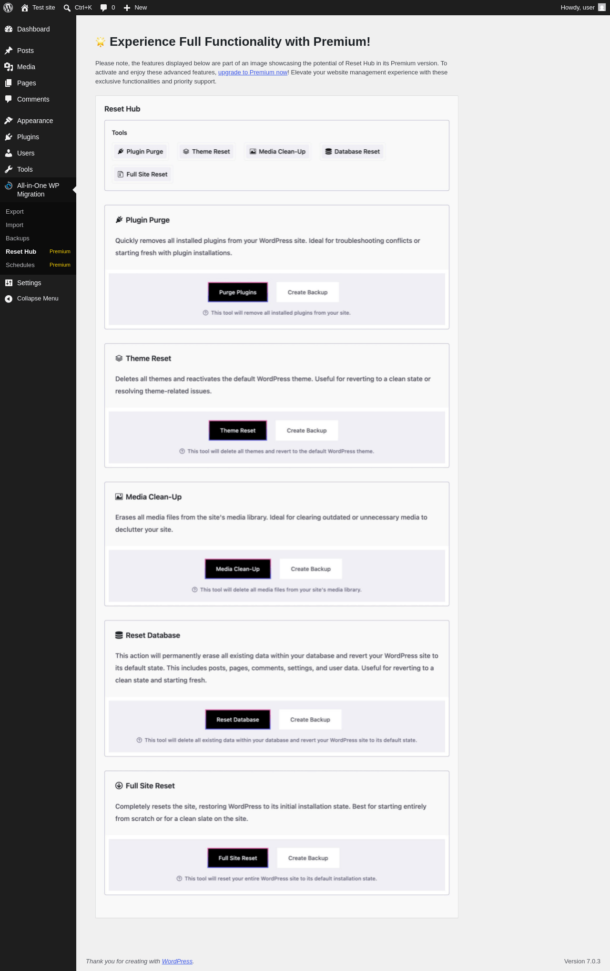Click the black Full Site Reset button
Viewport: 610px width, 971px height.
click(238, 858)
